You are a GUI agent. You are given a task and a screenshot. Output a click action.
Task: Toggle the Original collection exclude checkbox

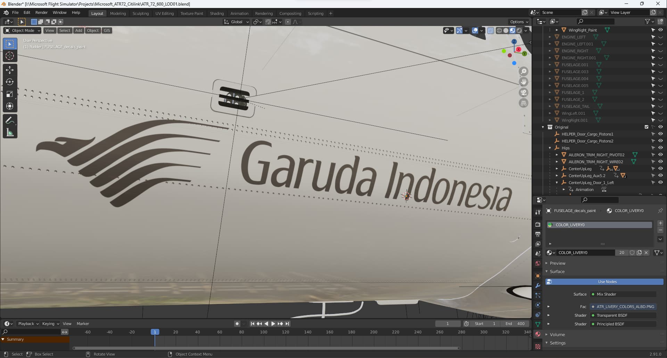coord(647,127)
